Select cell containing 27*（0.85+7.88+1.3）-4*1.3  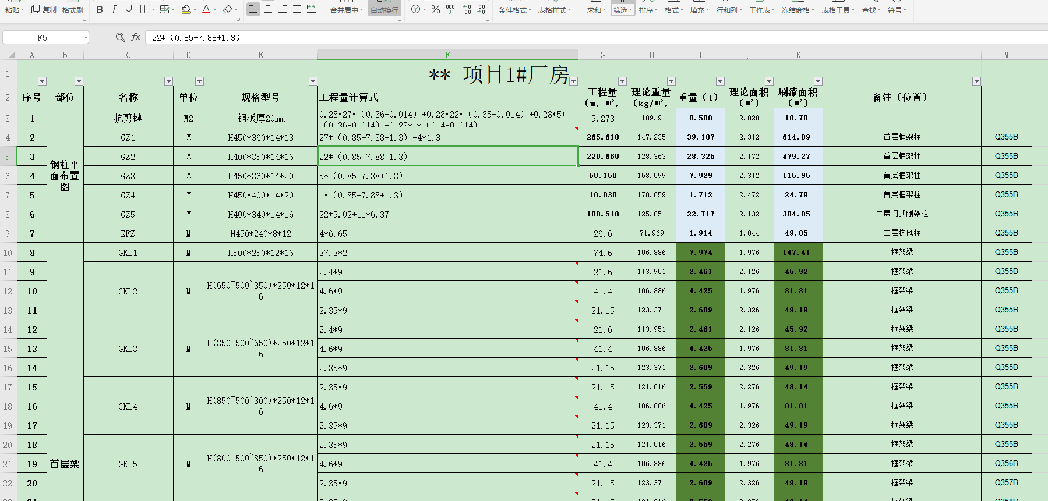[447, 137]
